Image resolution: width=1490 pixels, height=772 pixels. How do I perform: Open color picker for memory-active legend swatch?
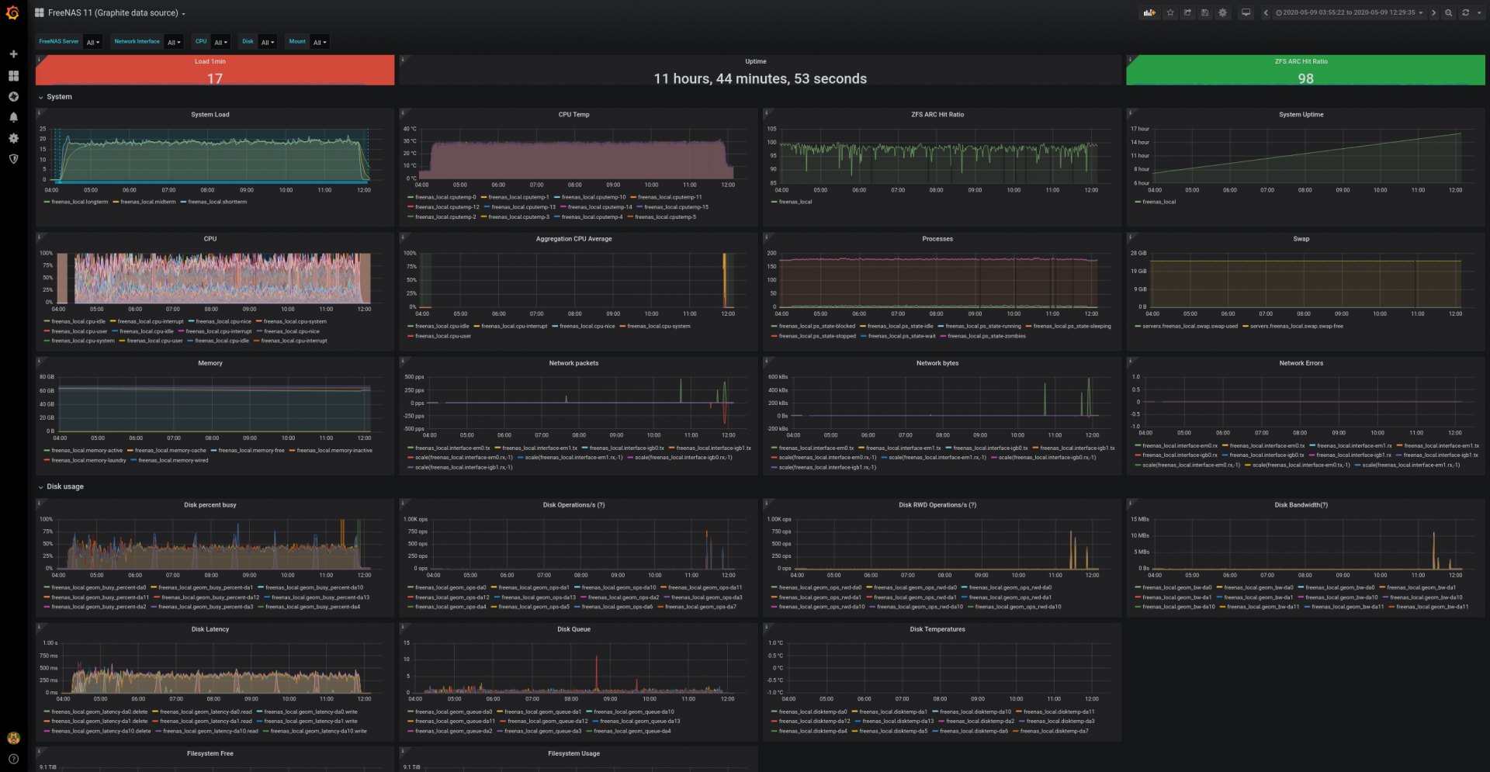point(46,451)
